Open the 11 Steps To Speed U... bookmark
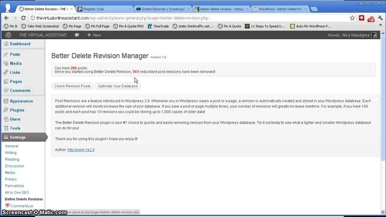This screenshot has height=217, width=386. click(x=265, y=26)
